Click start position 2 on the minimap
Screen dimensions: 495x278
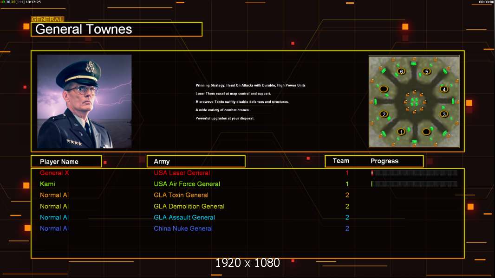coord(384,114)
